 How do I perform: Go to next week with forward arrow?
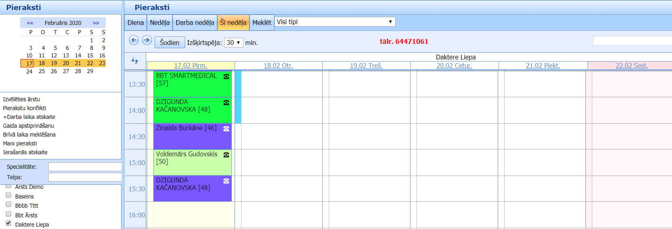[147, 40]
